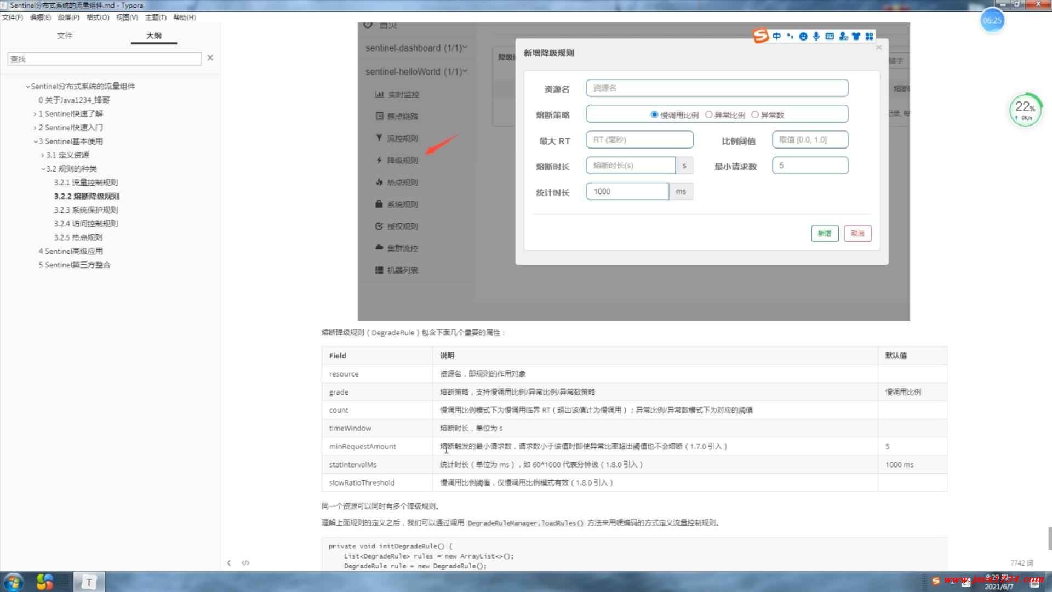Viewport: 1052px width, 592px height.
Task: Click the 资源名 input in dialog image
Action: pos(717,88)
